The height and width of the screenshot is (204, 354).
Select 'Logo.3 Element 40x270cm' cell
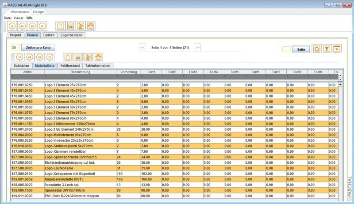(x=81, y=91)
